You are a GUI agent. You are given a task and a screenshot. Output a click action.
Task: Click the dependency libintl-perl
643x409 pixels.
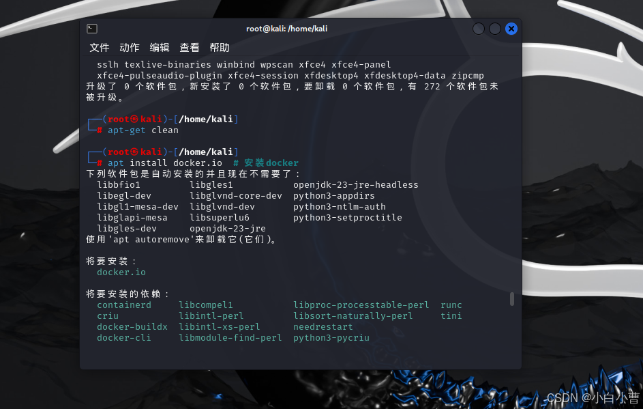coord(211,315)
